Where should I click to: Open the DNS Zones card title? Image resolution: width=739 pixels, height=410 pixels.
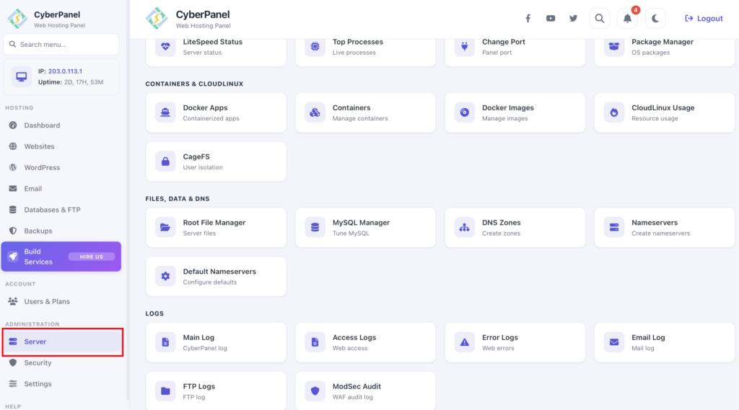pos(501,223)
